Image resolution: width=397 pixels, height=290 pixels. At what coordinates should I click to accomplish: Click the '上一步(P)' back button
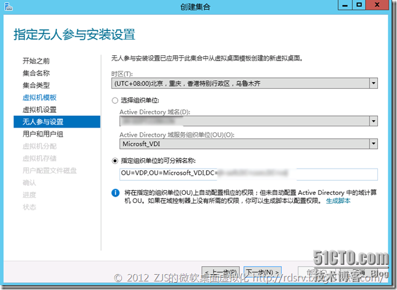click(x=221, y=272)
